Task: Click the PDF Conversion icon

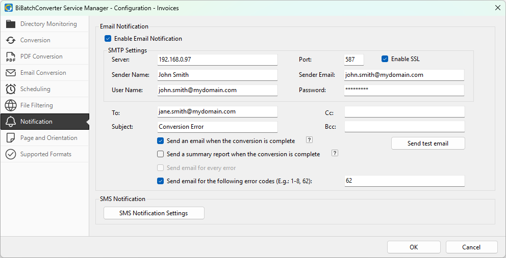Action: pos(11,56)
